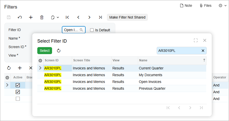The image size is (229, 121).
Task: Delete condition row with grid X icon
Action: [31, 68]
